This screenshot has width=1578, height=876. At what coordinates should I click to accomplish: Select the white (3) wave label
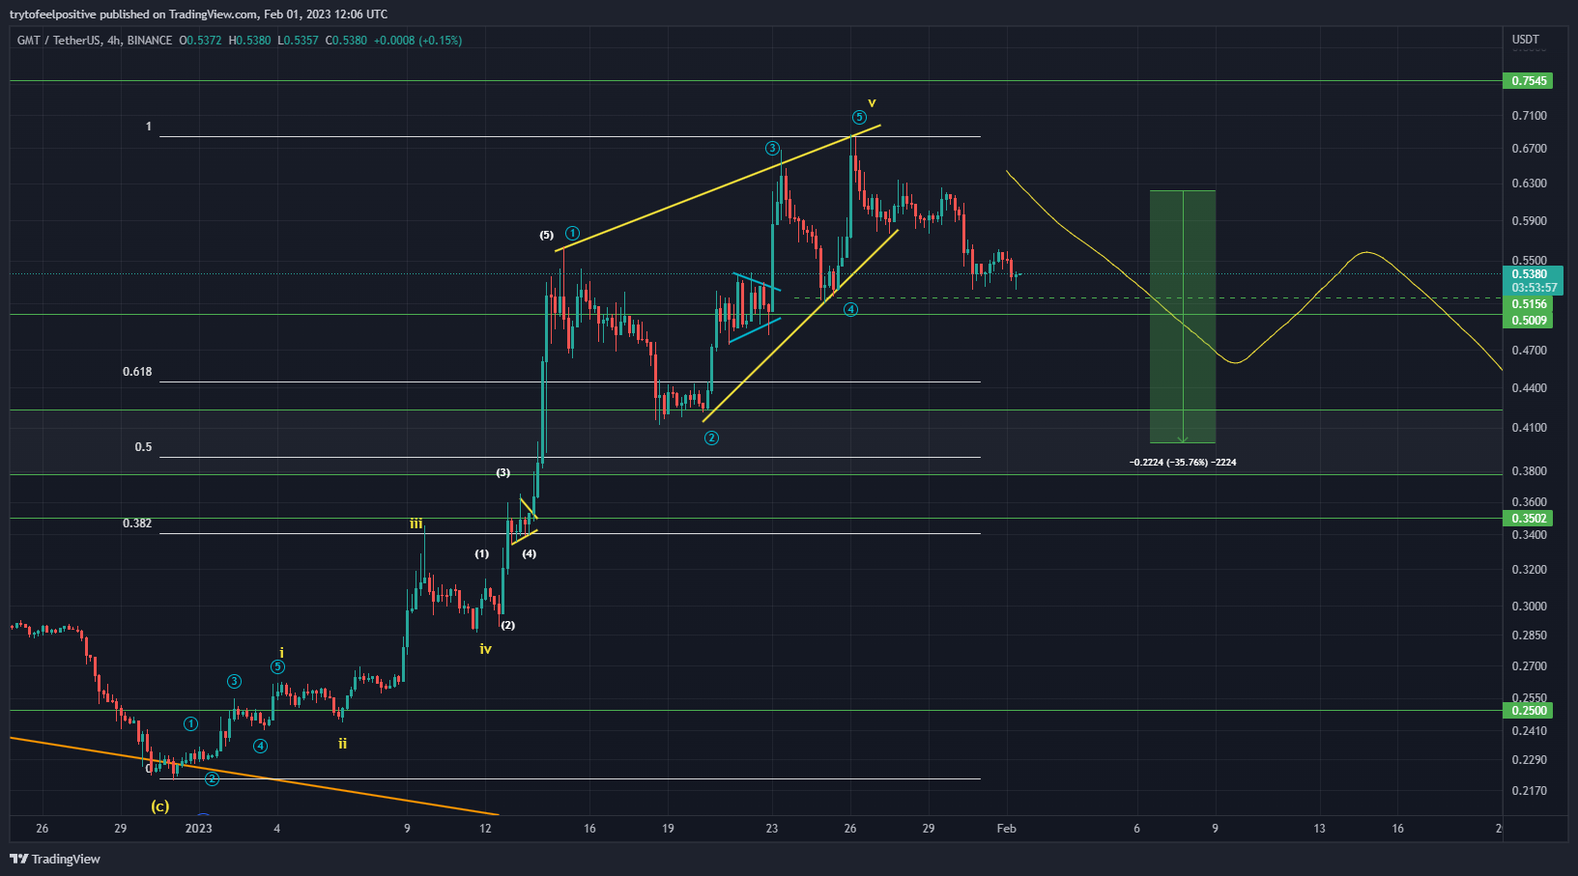click(x=503, y=472)
